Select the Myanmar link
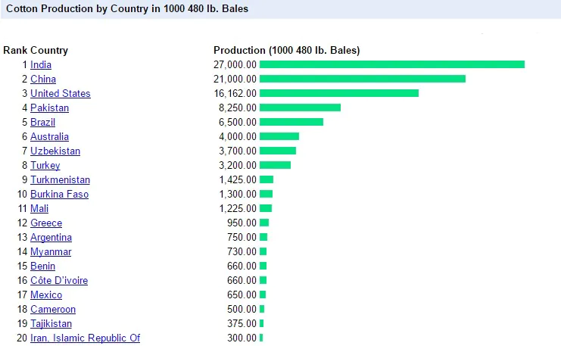 (x=51, y=251)
